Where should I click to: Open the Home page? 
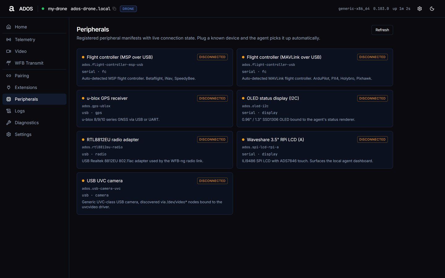[x=34, y=27]
